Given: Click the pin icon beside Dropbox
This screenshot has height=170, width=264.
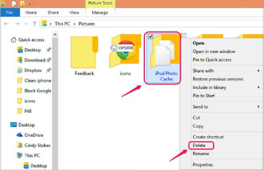Looking at the screenshot, I should click(x=49, y=70).
